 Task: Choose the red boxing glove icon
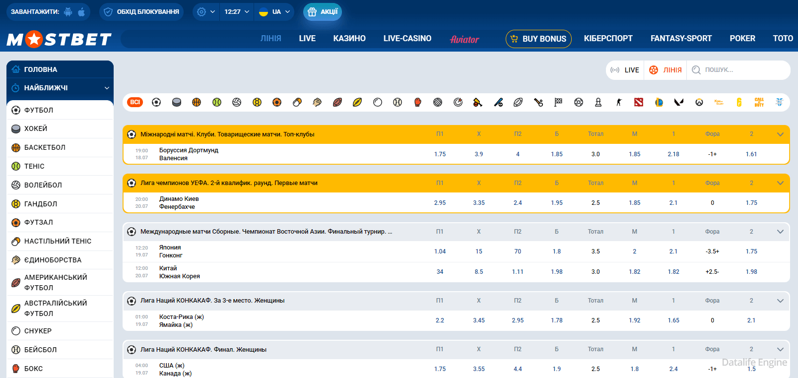pos(417,102)
